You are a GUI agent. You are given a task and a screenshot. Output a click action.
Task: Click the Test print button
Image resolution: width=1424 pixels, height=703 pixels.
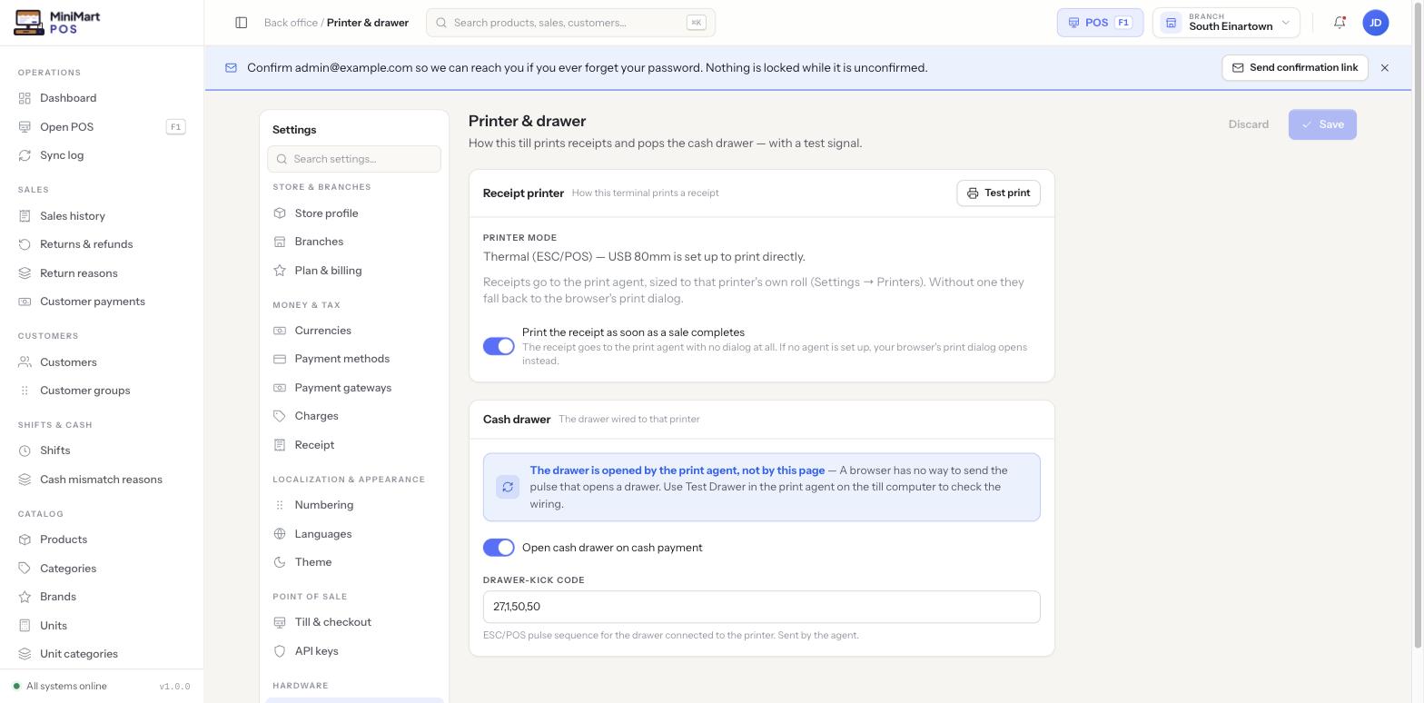point(998,193)
